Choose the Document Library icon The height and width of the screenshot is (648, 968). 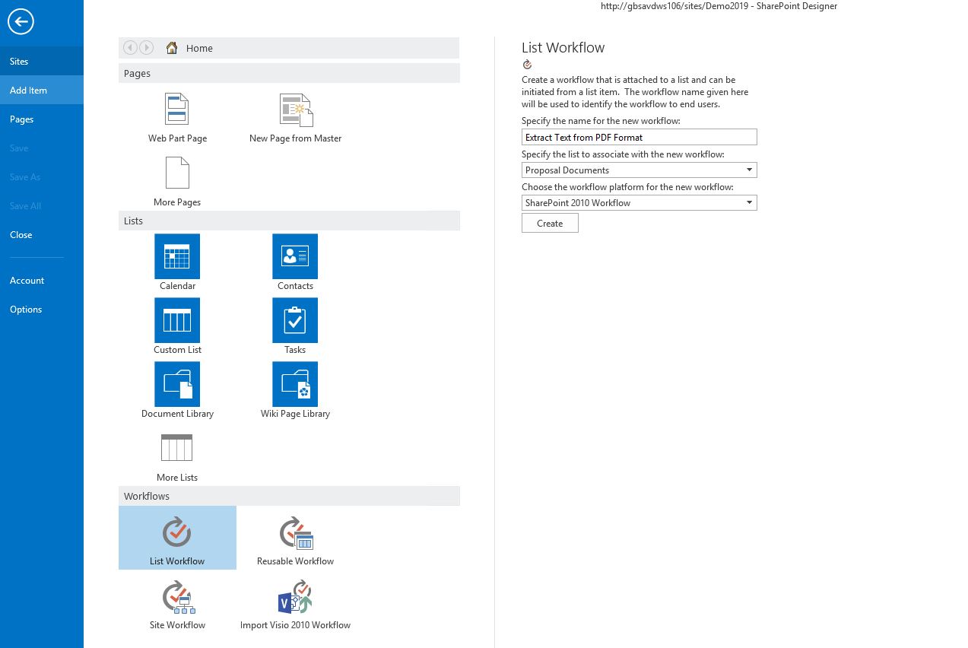tap(177, 384)
